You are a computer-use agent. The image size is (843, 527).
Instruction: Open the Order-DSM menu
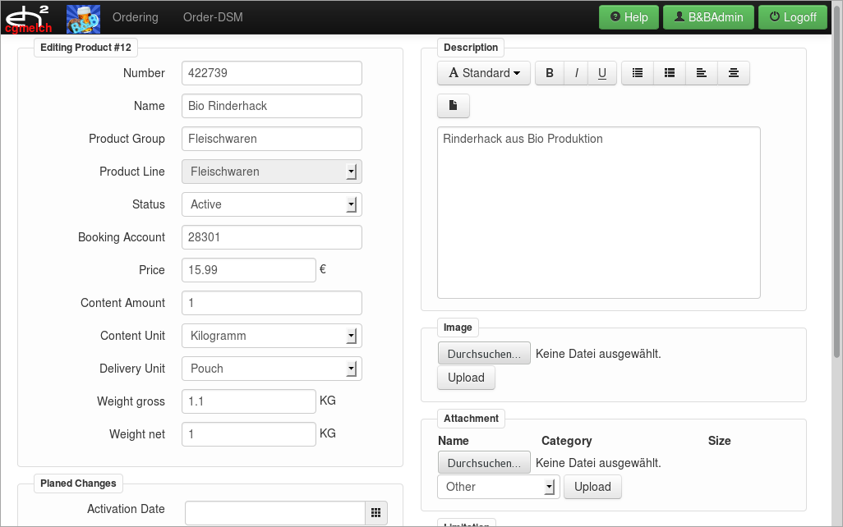pos(213,17)
